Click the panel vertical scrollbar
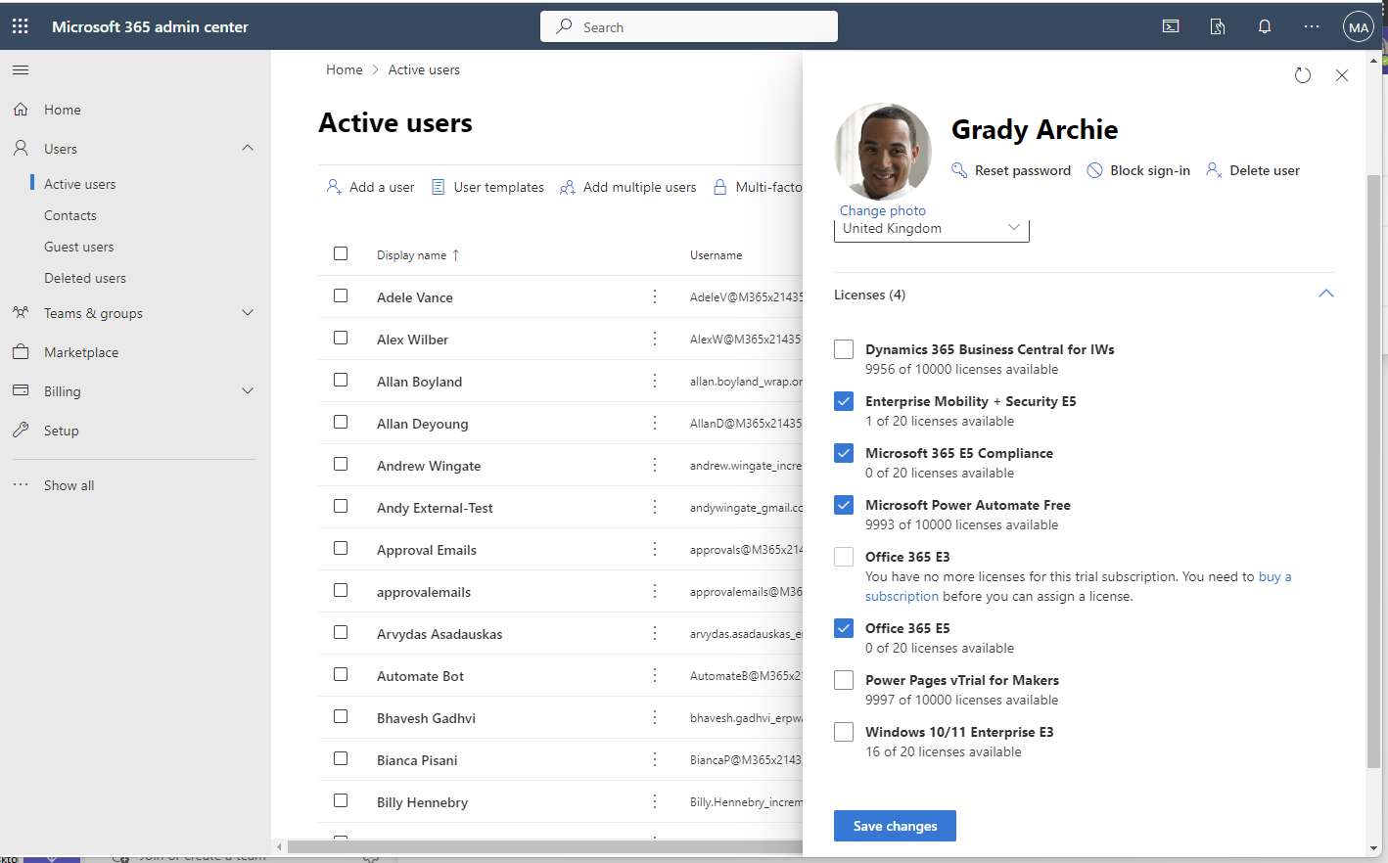 pyautogui.click(x=1373, y=470)
